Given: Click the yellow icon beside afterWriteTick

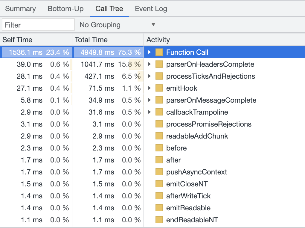Looking at the screenshot, I should pos(159,196).
